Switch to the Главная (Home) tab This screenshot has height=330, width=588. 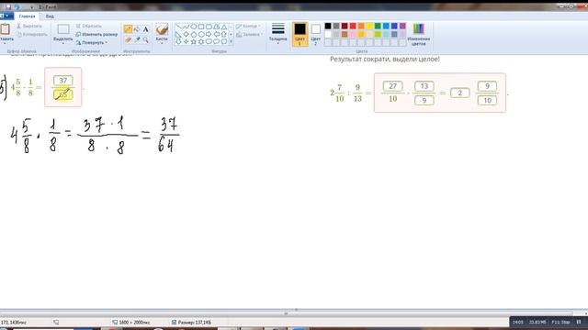pos(27,16)
